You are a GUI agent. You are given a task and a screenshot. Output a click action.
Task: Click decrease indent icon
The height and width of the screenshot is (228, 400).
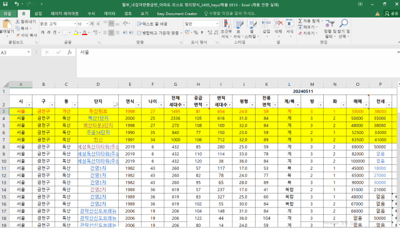pos(125,33)
